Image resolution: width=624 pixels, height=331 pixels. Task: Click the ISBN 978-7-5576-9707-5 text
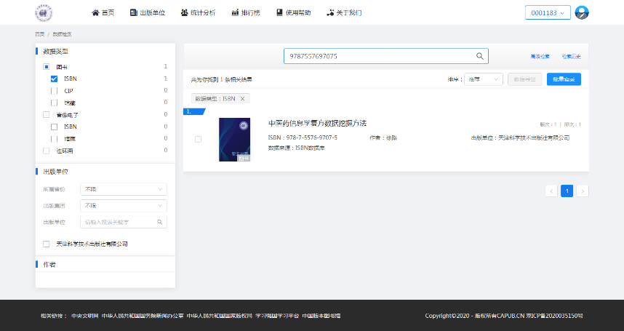tap(303, 137)
